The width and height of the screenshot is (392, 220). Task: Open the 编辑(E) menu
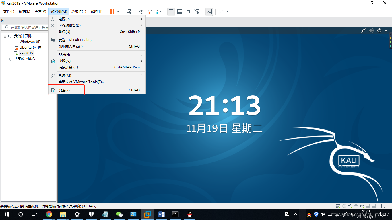pos(24,11)
